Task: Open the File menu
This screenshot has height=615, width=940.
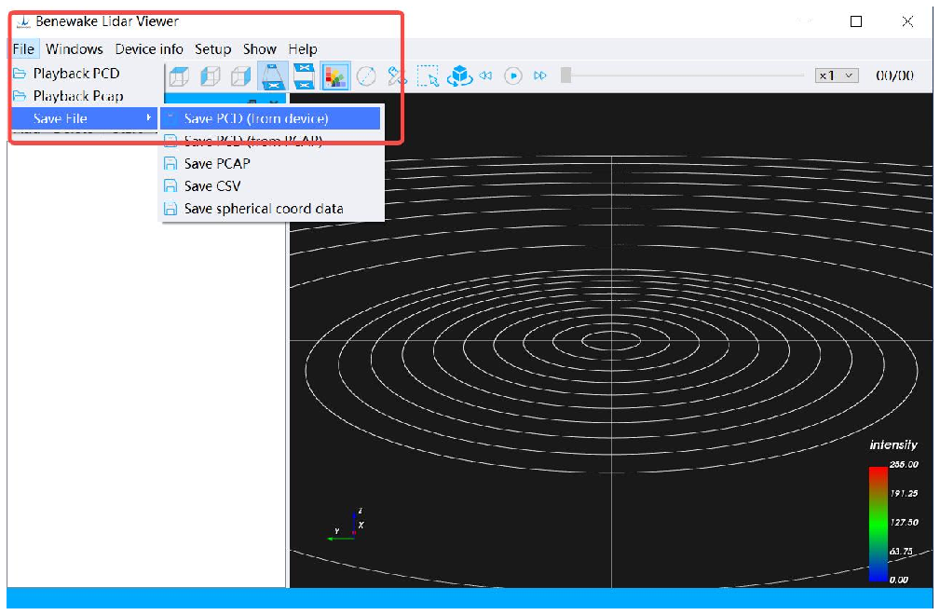Action: [x=24, y=49]
